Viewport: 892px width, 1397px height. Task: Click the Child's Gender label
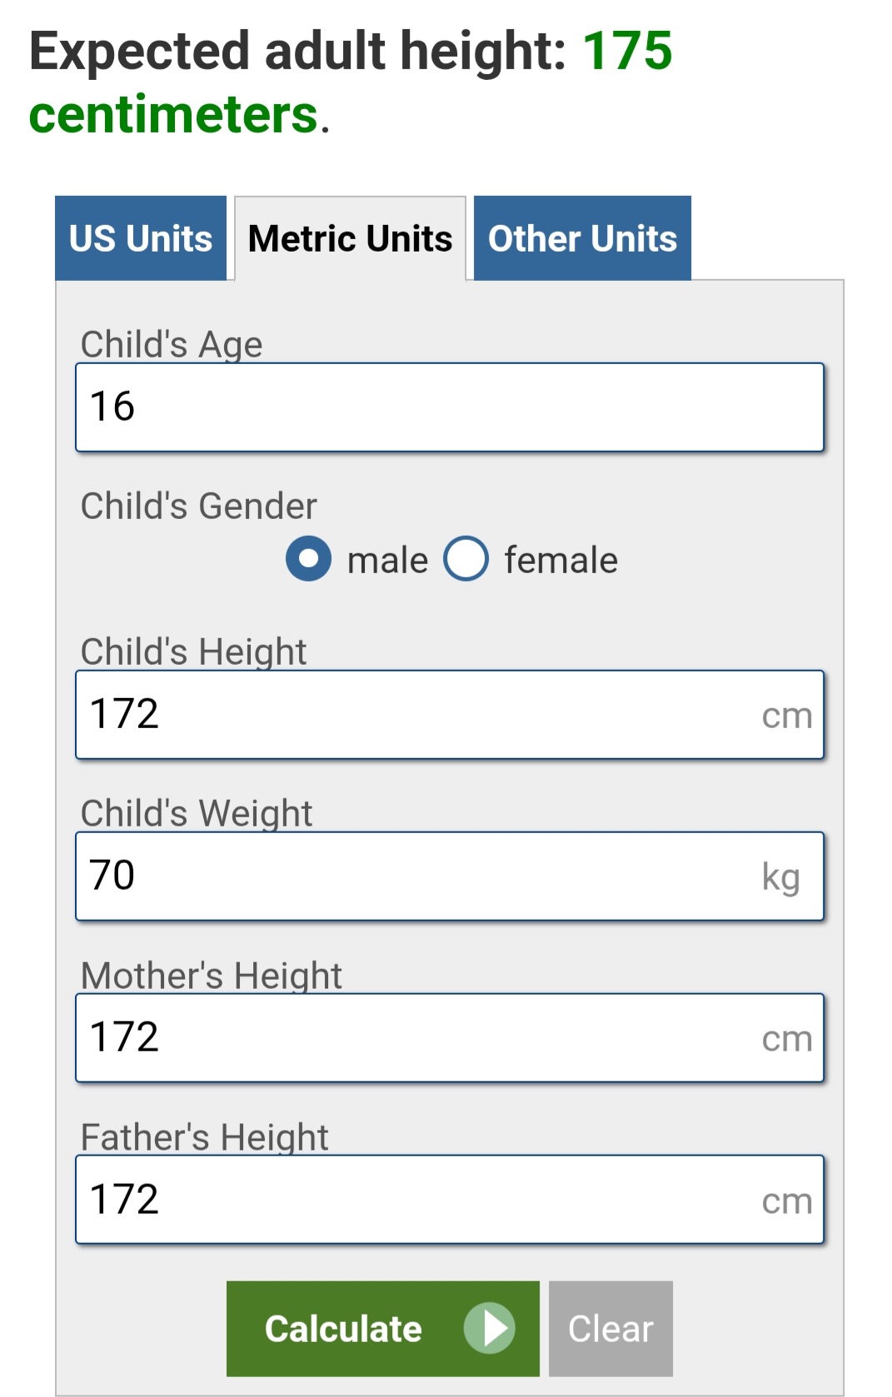click(x=198, y=506)
